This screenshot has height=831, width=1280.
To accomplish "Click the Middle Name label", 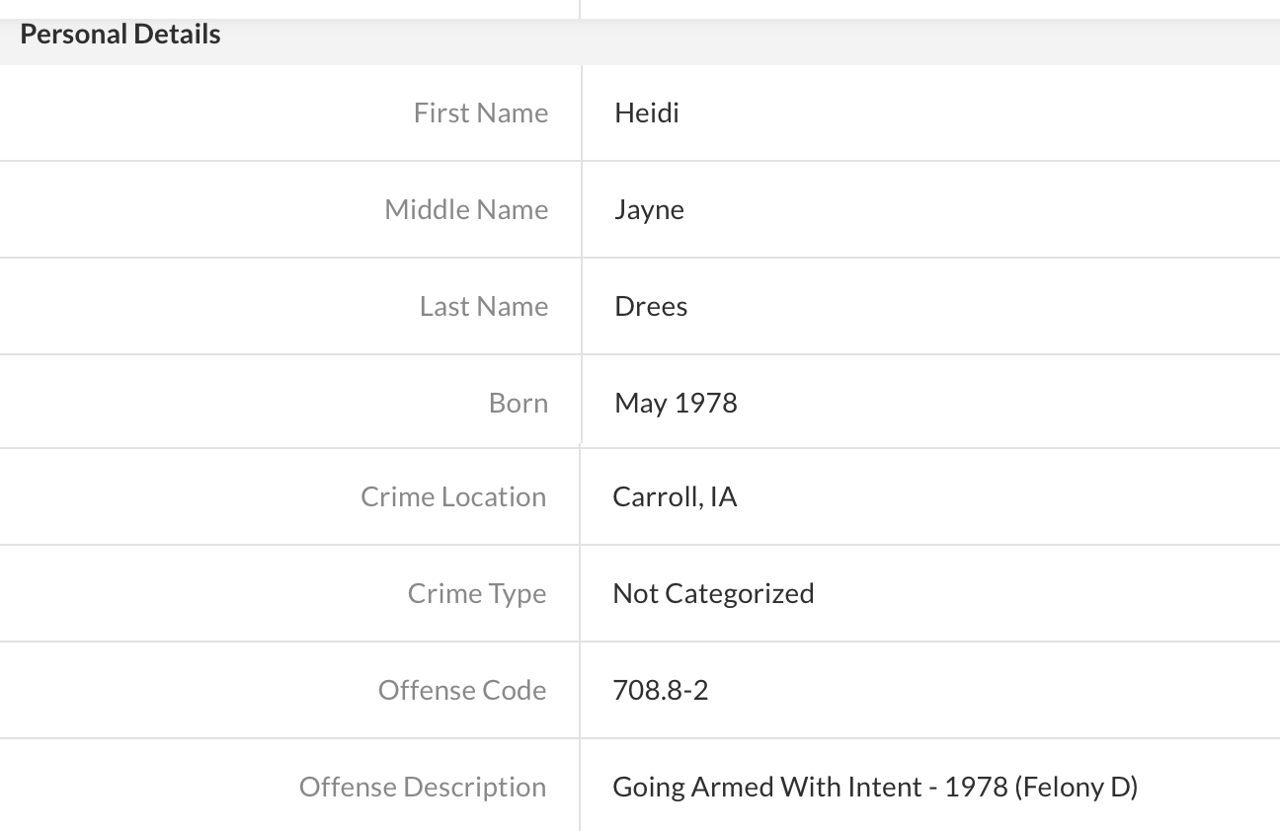I will click(x=466, y=209).
